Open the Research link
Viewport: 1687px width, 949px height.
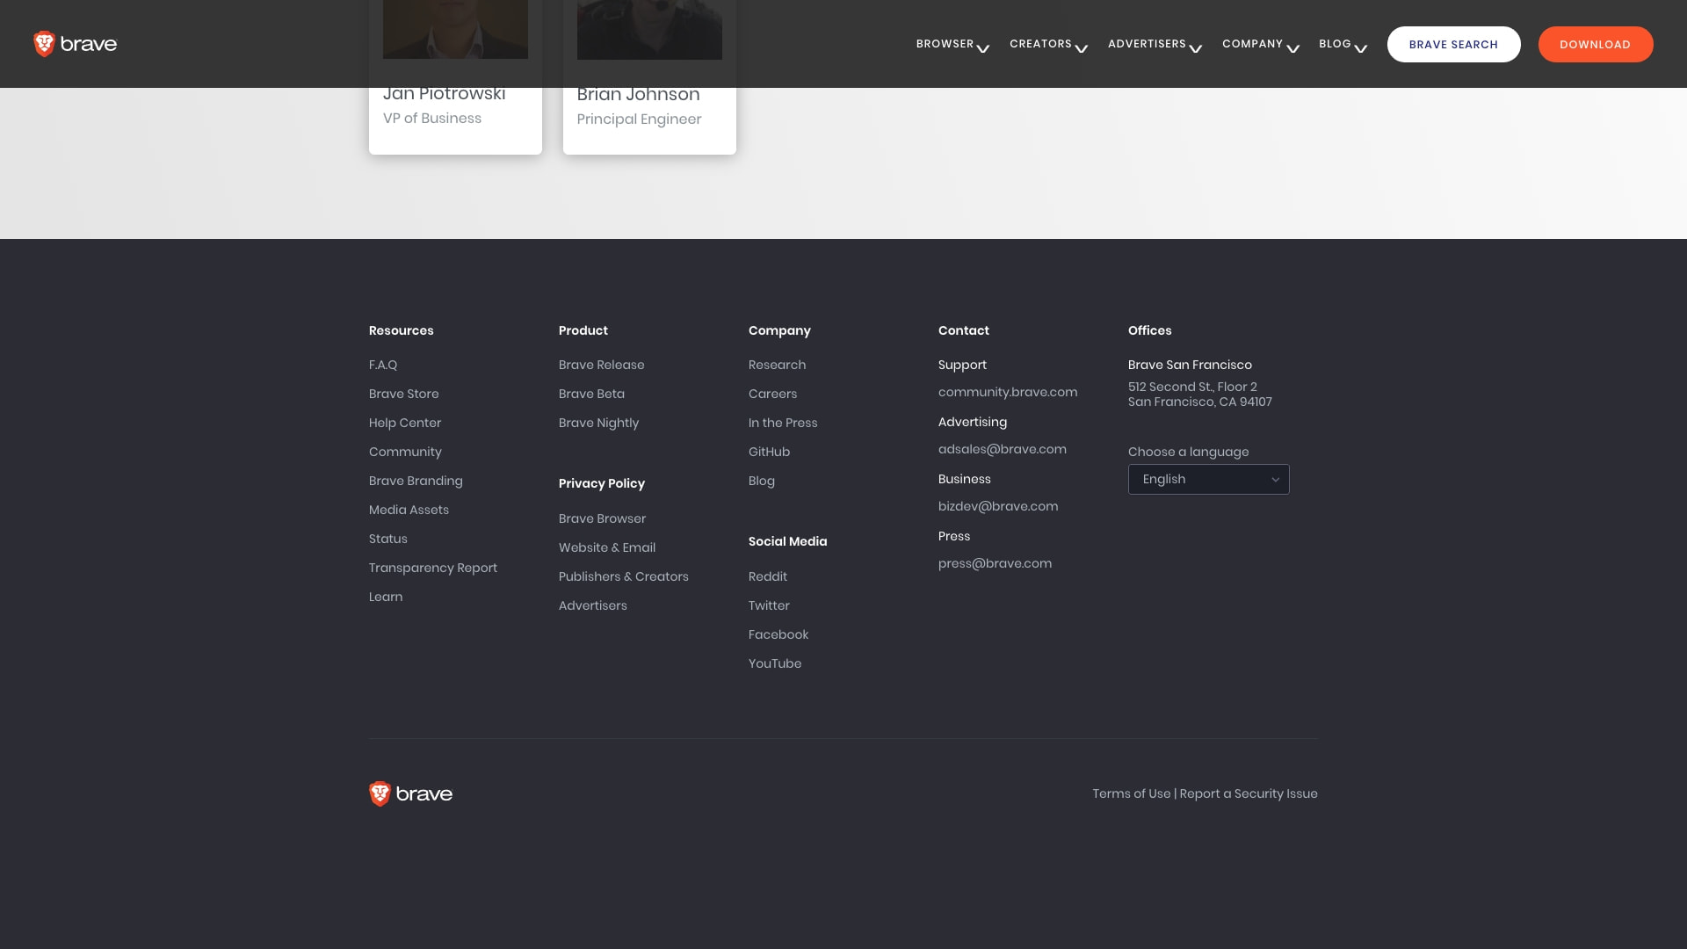[x=778, y=365]
